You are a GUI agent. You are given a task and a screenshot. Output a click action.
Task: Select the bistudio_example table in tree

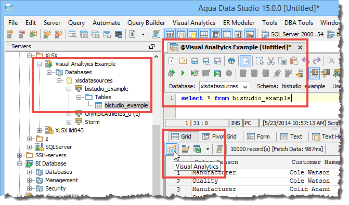pos(126,105)
